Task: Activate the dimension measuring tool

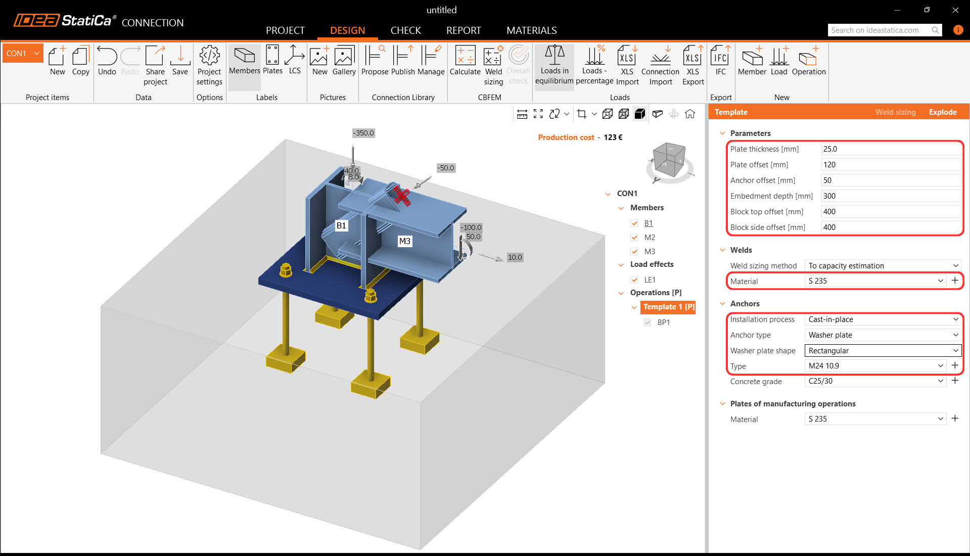Action: point(522,114)
